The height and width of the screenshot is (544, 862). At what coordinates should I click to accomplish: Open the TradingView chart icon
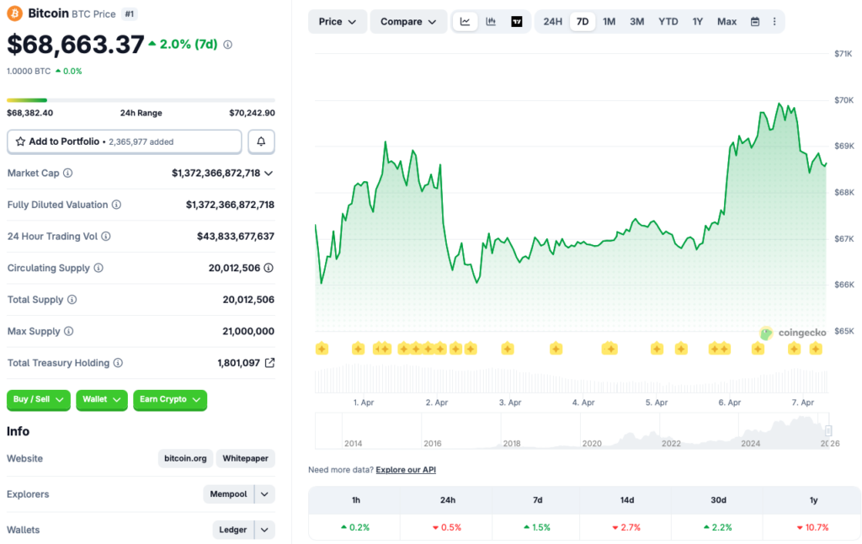pyautogui.click(x=516, y=21)
